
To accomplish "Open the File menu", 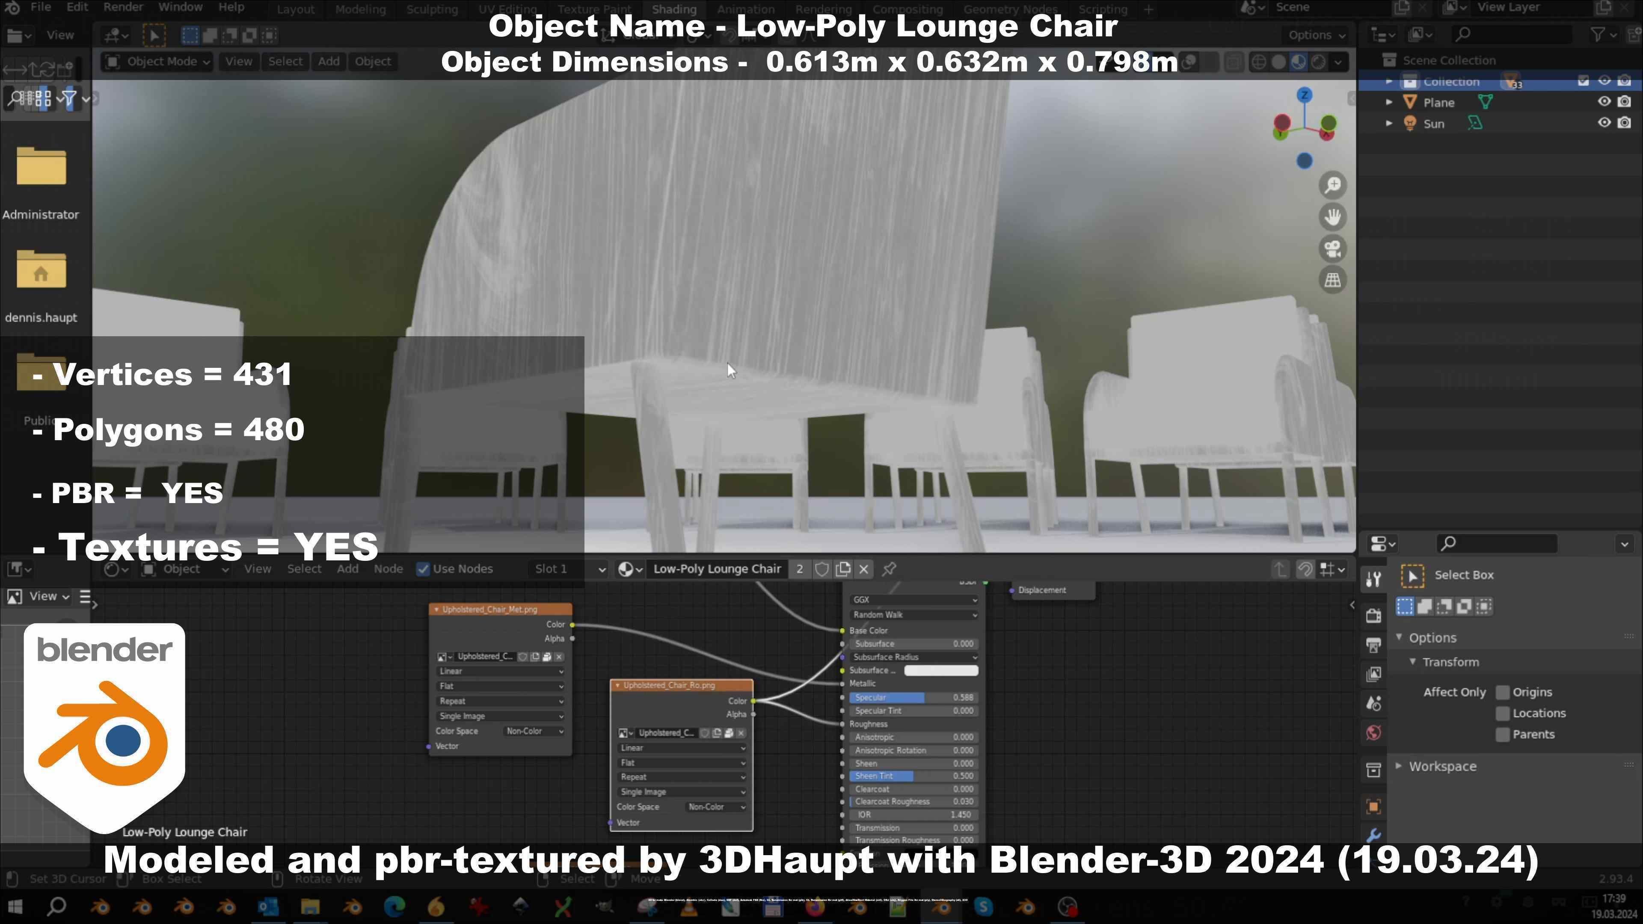I will [40, 7].
